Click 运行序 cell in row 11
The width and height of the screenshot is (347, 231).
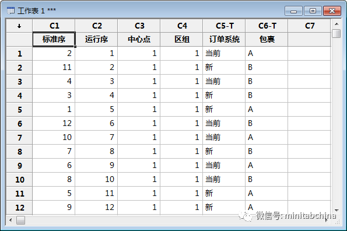(x=96, y=194)
